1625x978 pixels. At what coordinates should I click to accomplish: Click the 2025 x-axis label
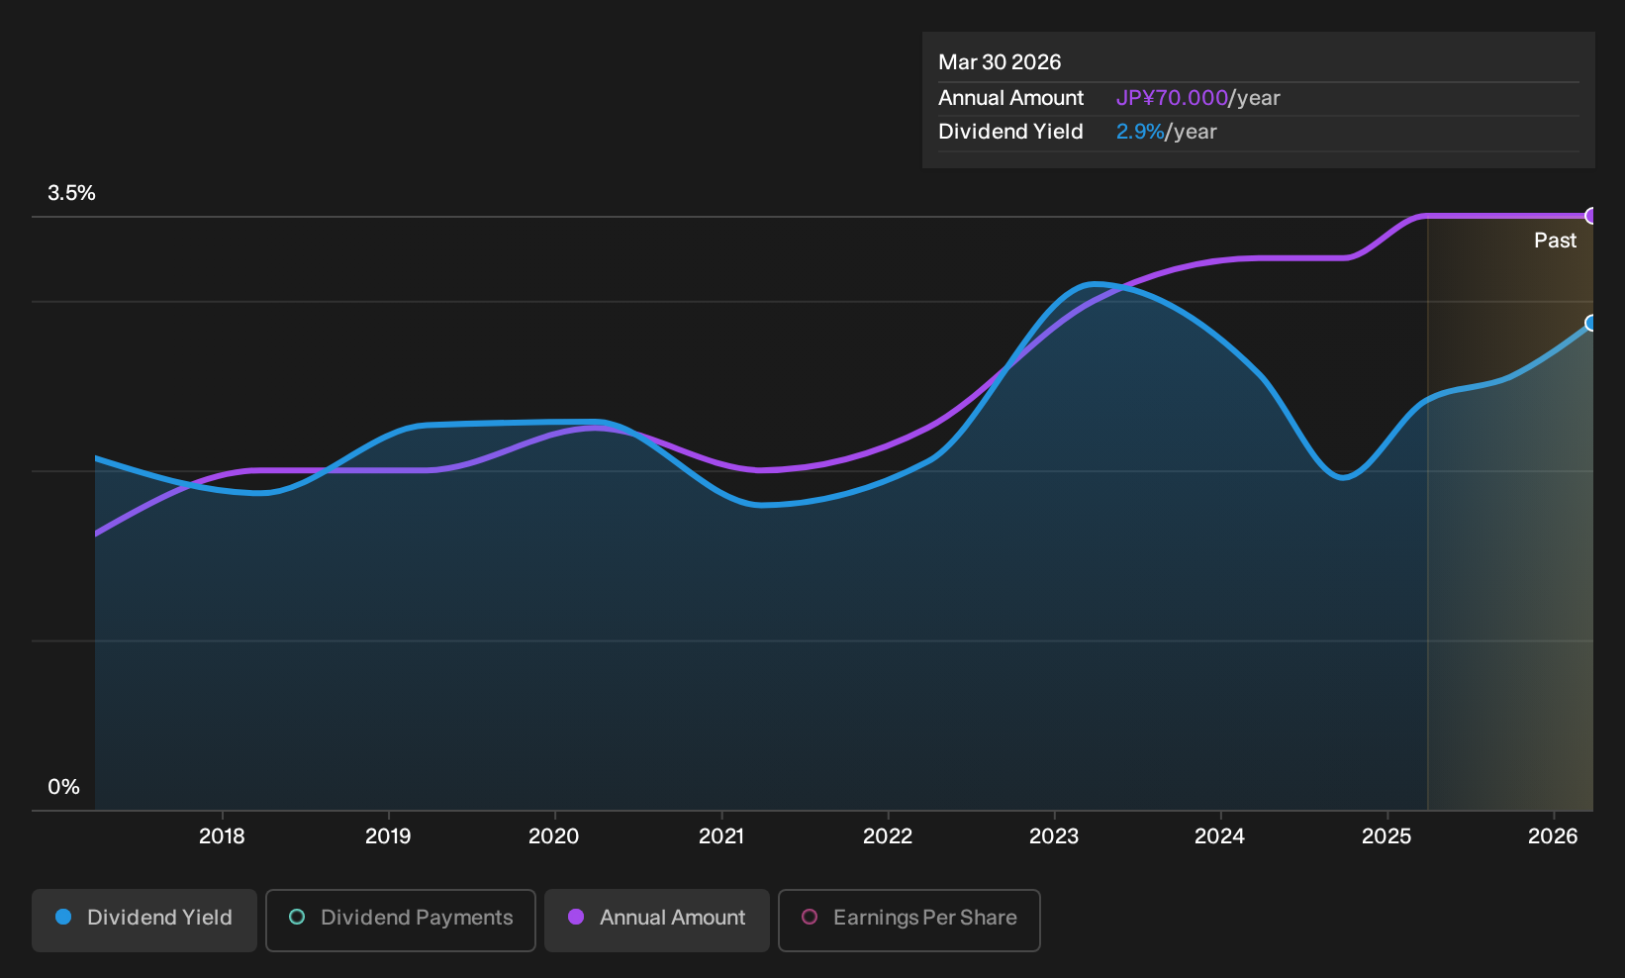pyautogui.click(x=1386, y=836)
